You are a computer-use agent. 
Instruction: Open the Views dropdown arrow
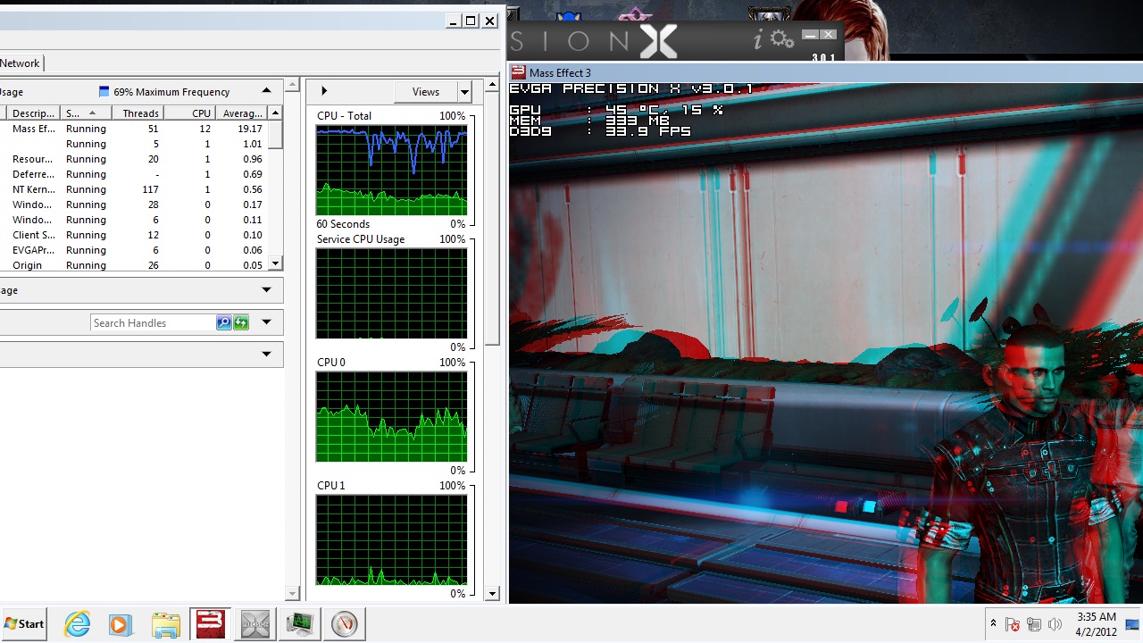click(464, 91)
